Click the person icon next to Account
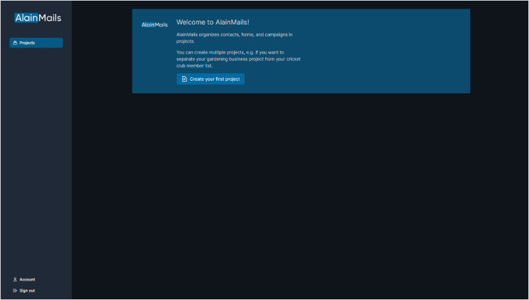Image resolution: width=529 pixels, height=300 pixels. click(x=15, y=280)
